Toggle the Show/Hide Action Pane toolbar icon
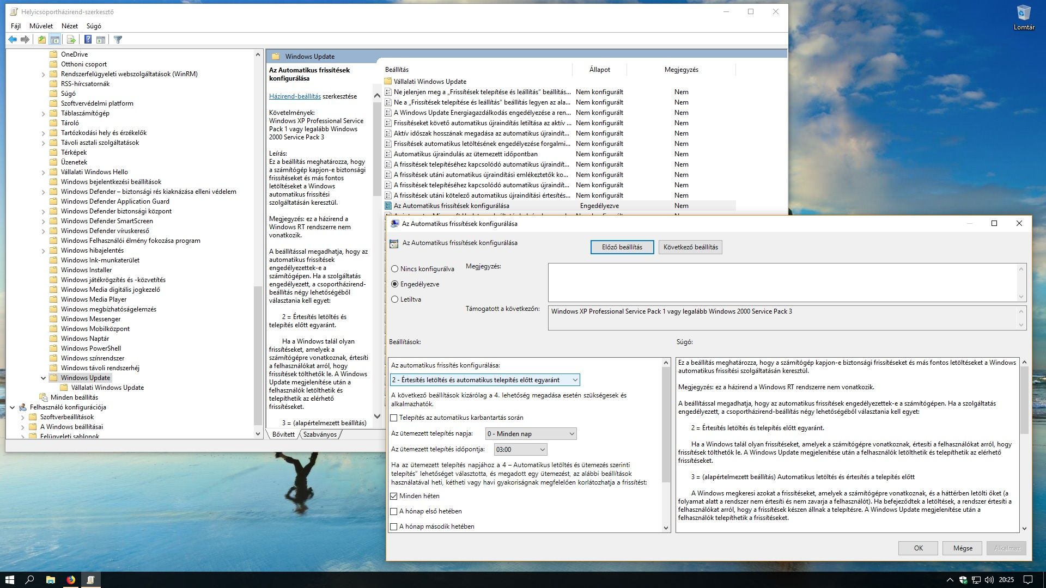This screenshot has width=1046, height=588. coord(101,39)
